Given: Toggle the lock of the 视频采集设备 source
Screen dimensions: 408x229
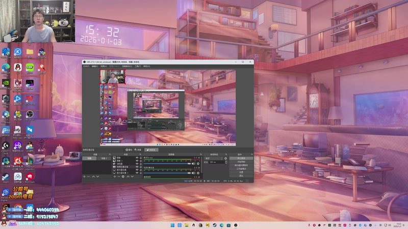Looking at the screenshot, I should [141, 167].
